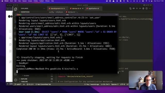The image size is (165, 93).
Task: Click 'Completed 200 OK' line in terminal
Action: click(66, 49)
